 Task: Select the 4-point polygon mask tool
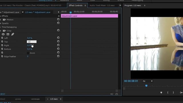coord(8,34)
